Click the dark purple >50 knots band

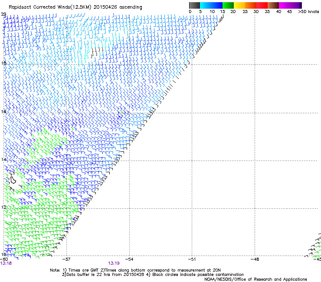coord(300,5)
